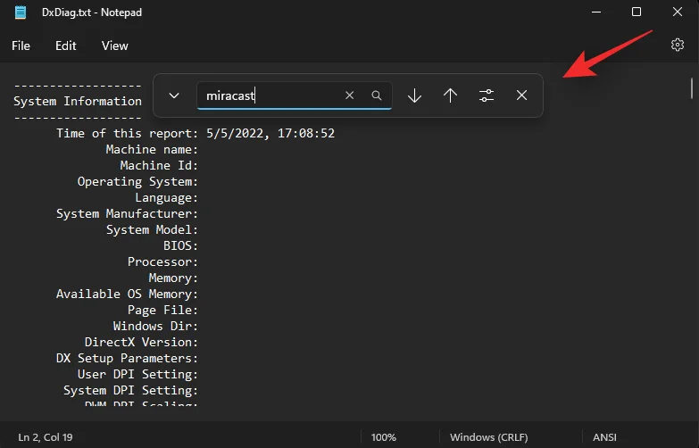Click the Available OS Memory: line
699x448 pixels.
click(127, 294)
